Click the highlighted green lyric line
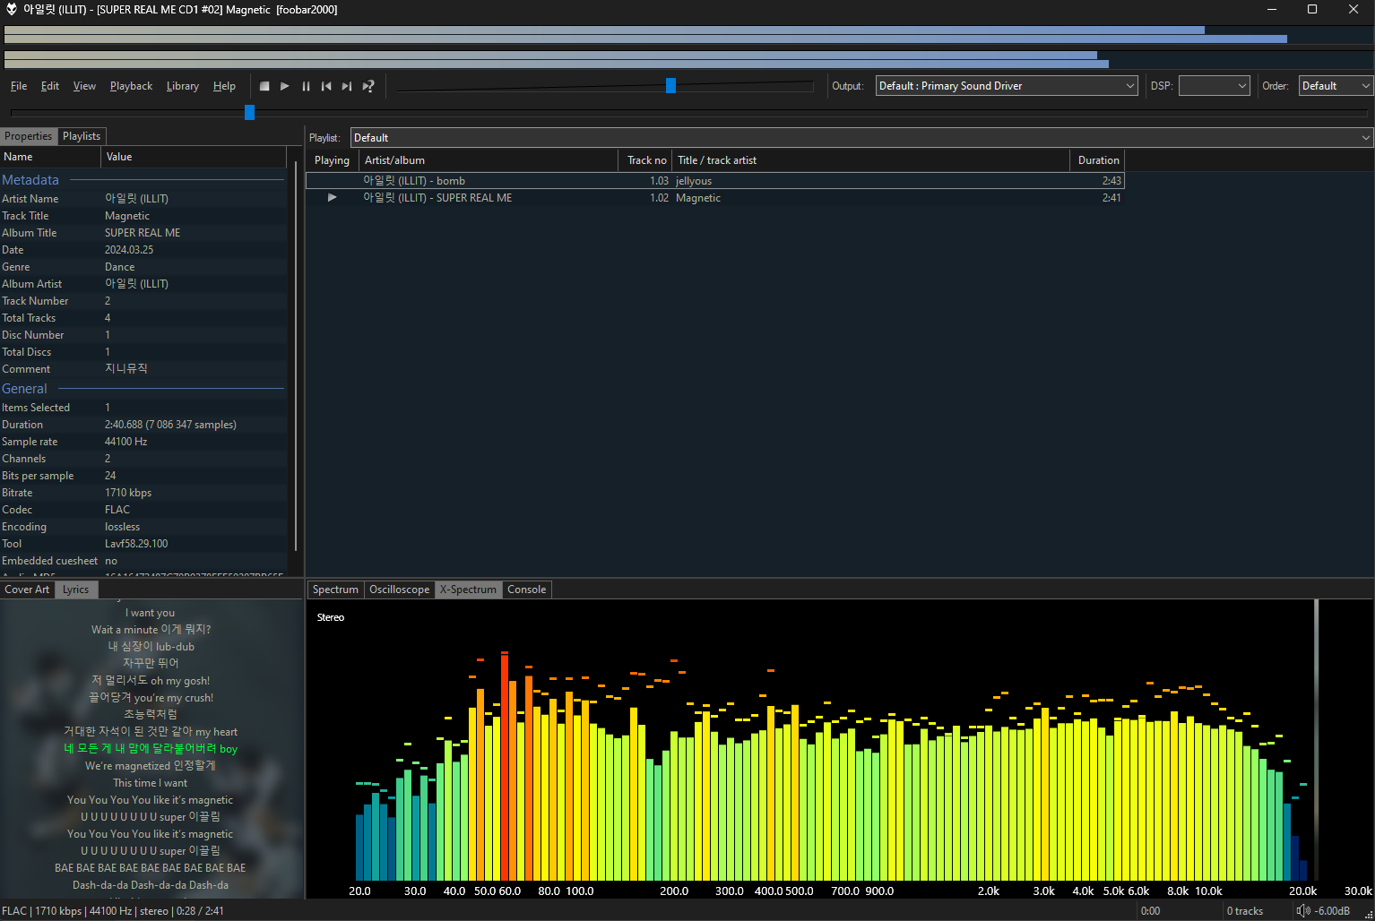Viewport: 1375px width, 921px height. [151, 749]
